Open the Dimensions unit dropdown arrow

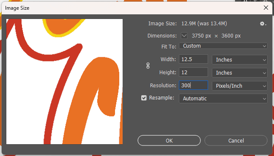(184, 36)
